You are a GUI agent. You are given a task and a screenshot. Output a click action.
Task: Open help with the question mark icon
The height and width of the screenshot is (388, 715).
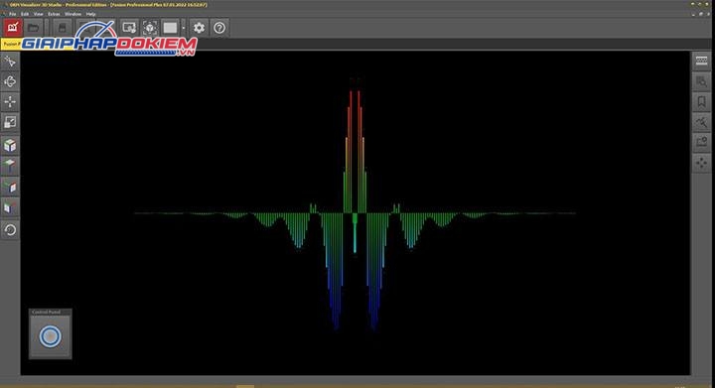pyautogui.click(x=219, y=28)
